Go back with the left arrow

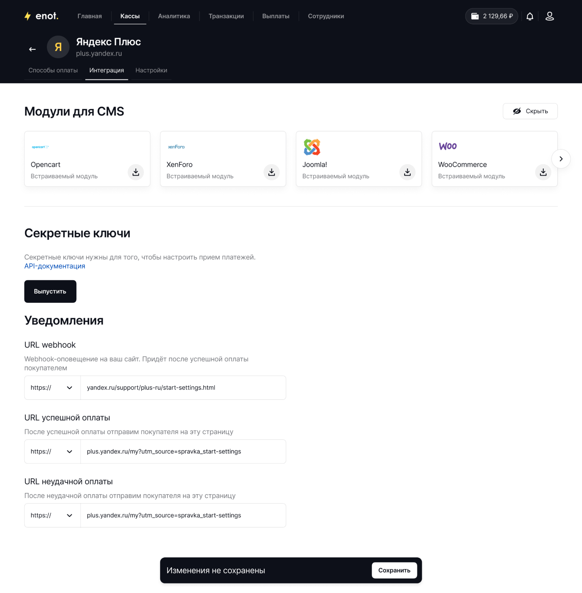(x=32, y=49)
